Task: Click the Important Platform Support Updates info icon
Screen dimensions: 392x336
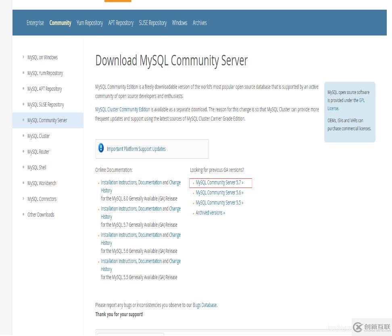Action: pos(101,148)
